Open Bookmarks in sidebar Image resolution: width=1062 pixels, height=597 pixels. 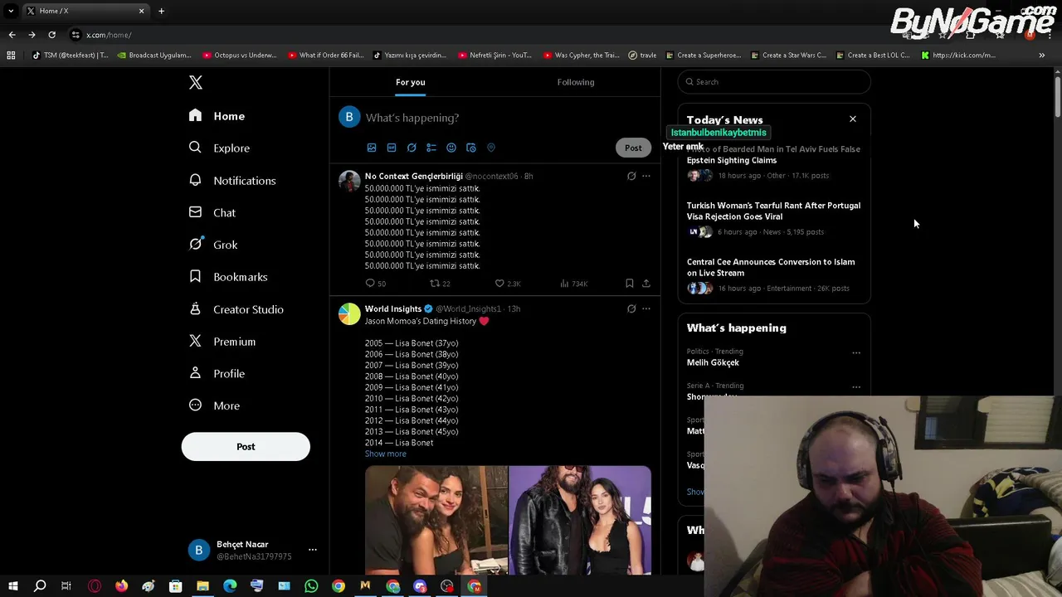tap(228, 277)
